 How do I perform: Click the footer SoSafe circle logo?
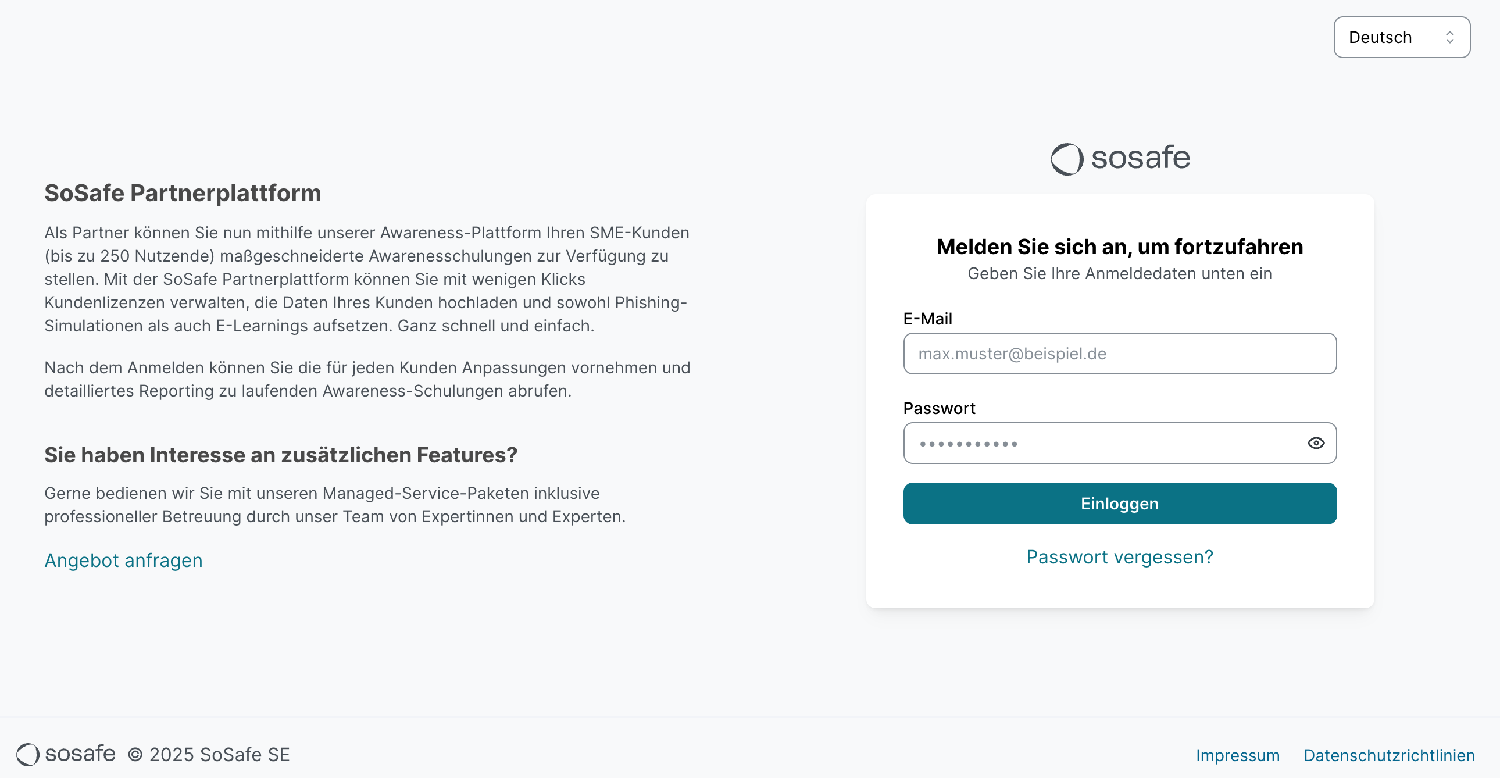(x=27, y=755)
